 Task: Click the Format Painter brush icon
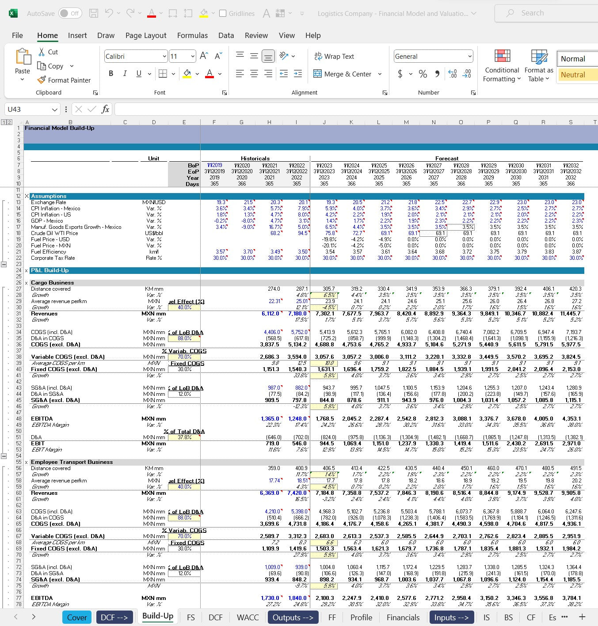[42, 80]
